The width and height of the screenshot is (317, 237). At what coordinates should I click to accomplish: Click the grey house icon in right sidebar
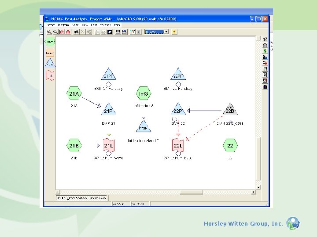pyautogui.click(x=265, y=45)
